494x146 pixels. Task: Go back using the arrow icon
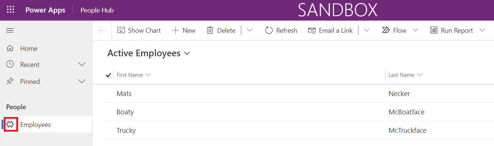tap(102, 31)
